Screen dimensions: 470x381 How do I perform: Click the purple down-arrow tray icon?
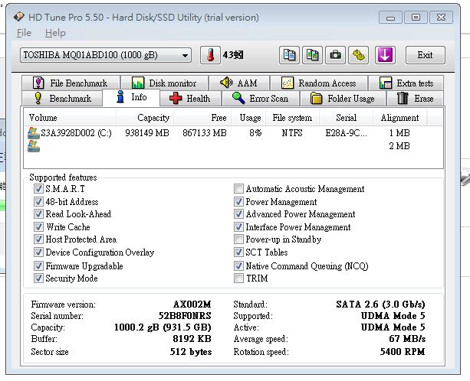coord(385,55)
